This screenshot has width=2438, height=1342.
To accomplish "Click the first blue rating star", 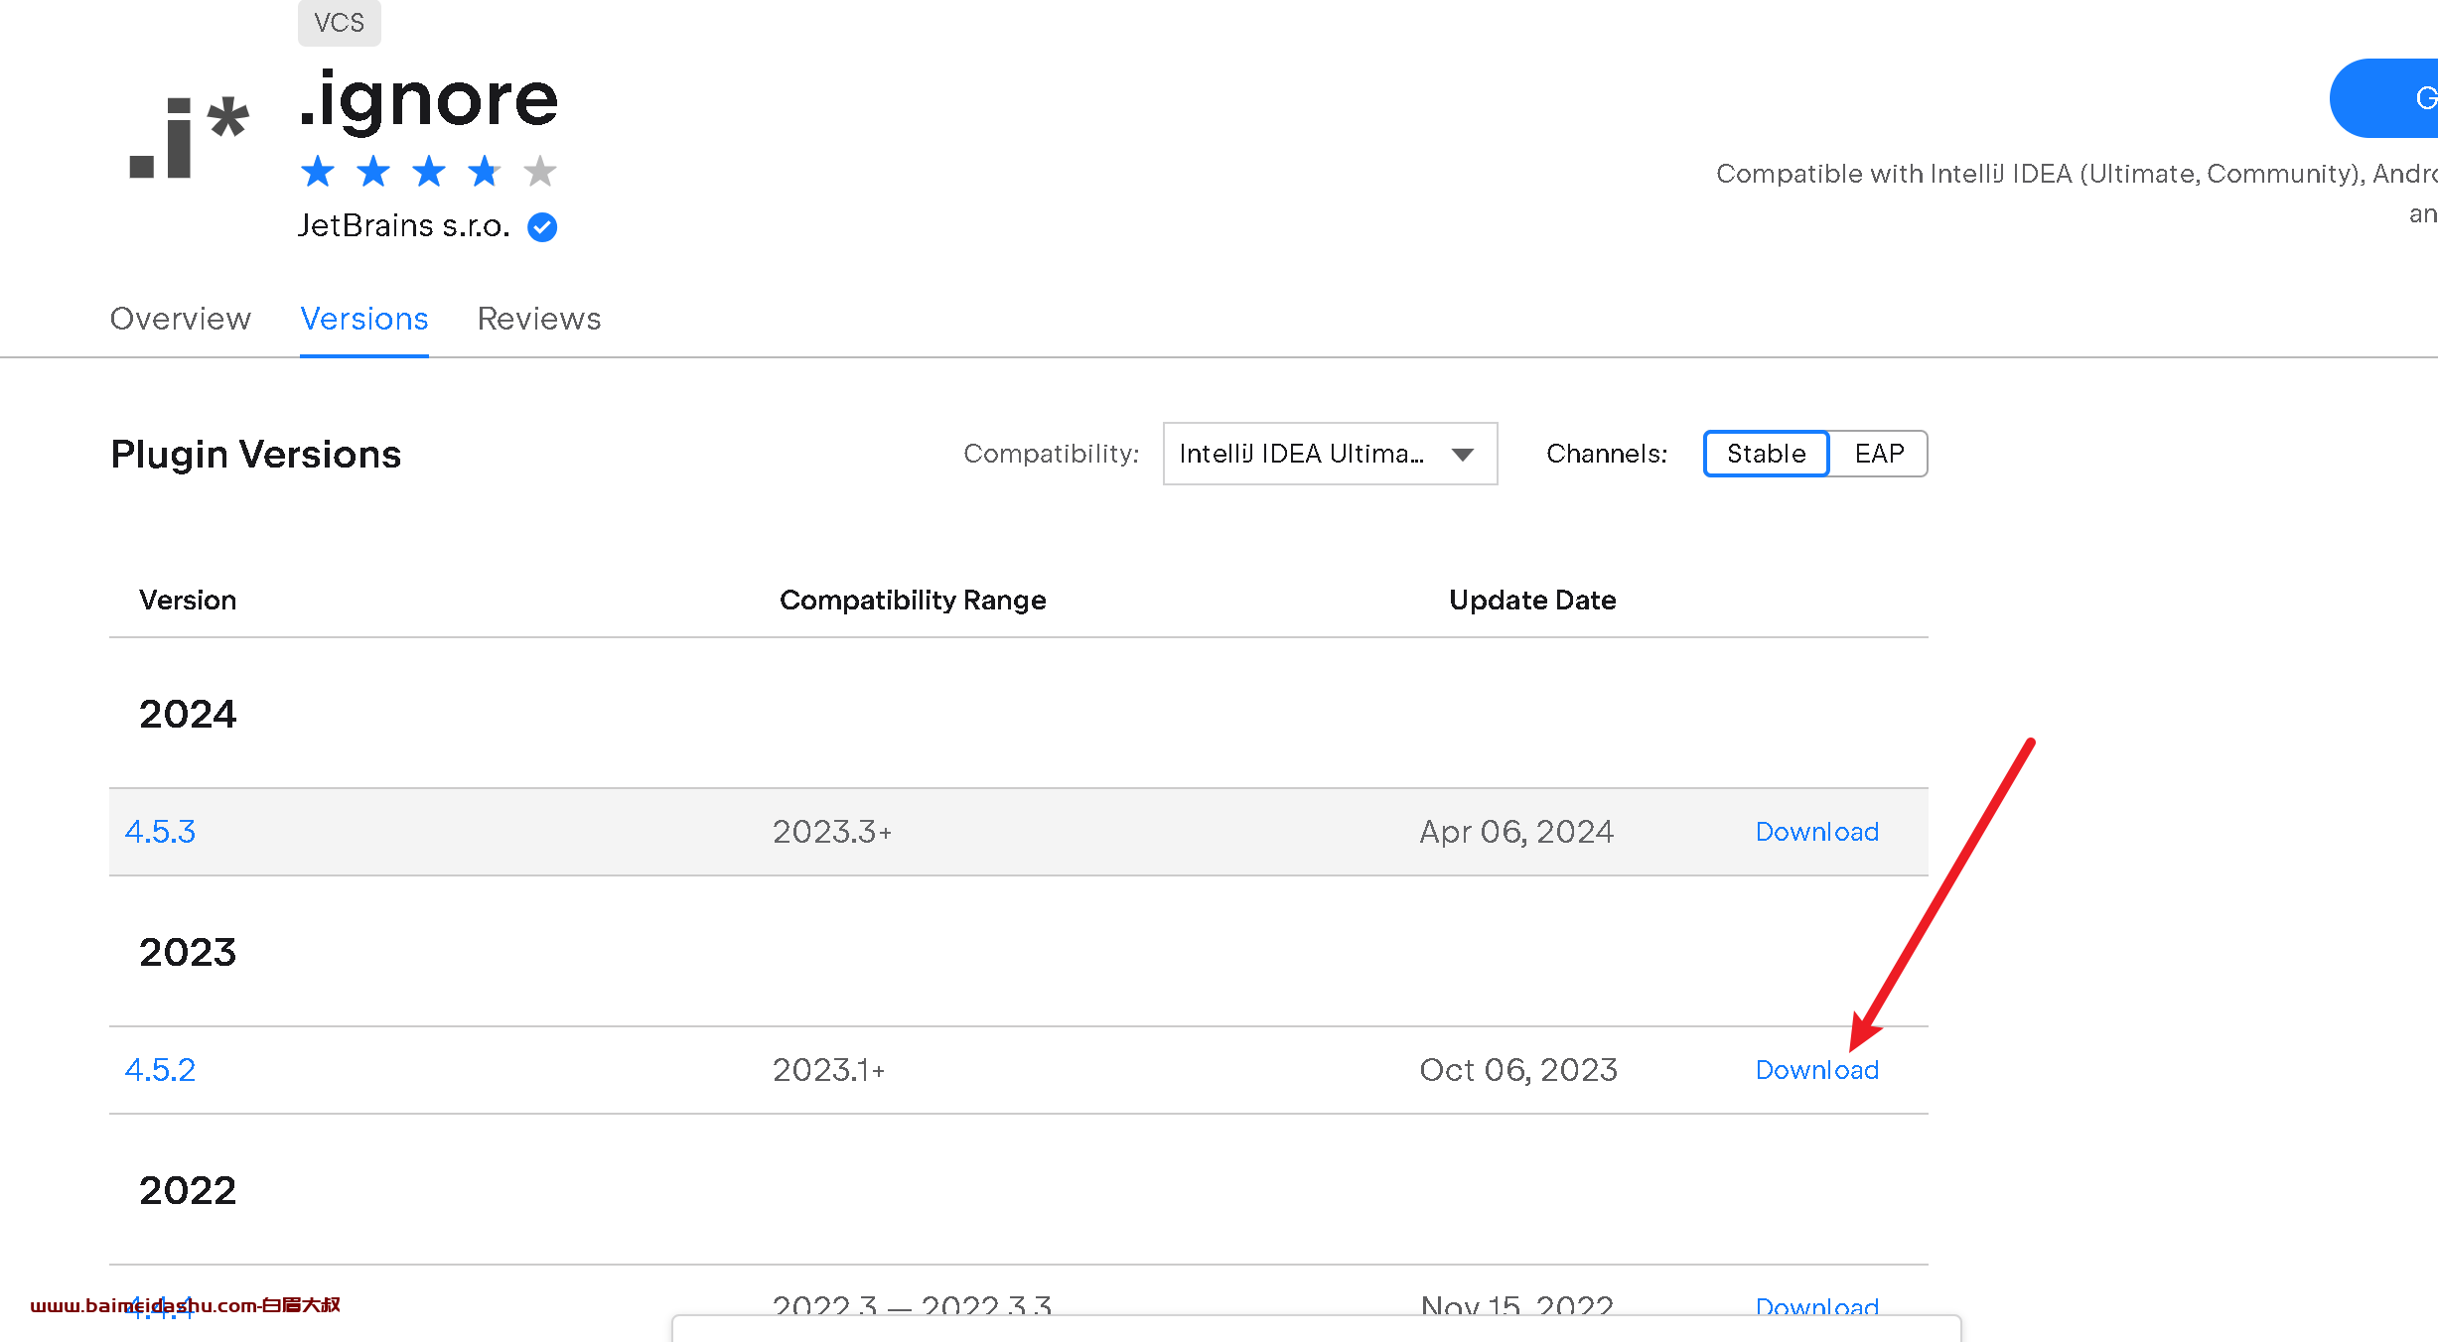I will tap(318, 172).
